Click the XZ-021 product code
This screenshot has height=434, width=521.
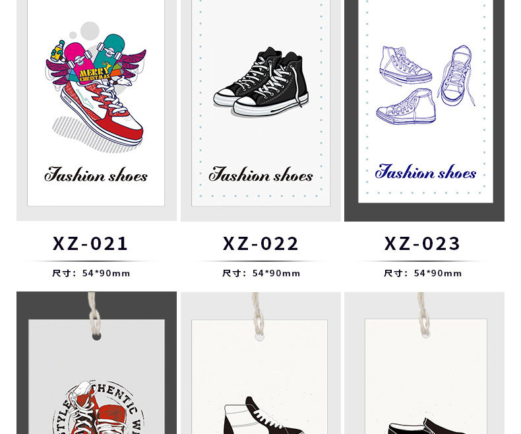[x=90, y=243]
